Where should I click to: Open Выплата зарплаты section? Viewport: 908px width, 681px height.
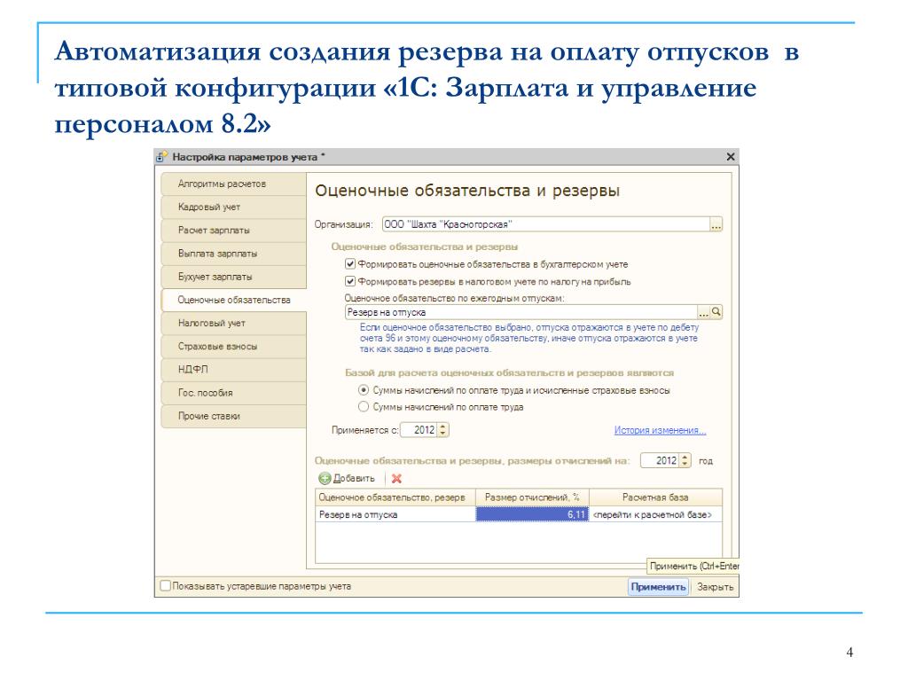(x=233, y=254)
